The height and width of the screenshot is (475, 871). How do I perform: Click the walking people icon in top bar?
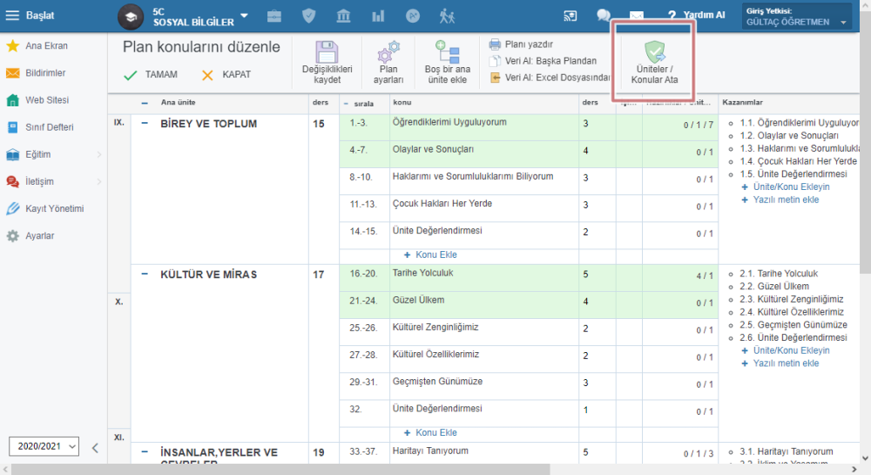(x=447, y=16)
